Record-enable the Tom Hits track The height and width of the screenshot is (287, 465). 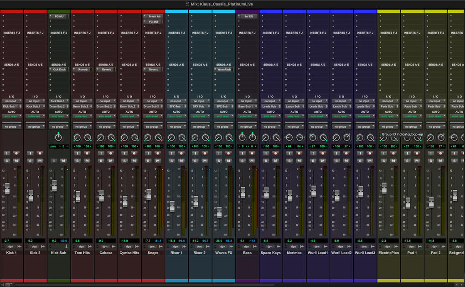[87, 153]
